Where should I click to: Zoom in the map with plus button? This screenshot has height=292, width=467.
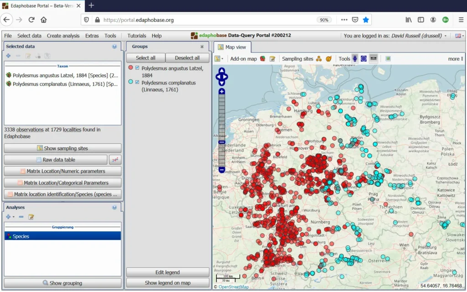point(222,91)
